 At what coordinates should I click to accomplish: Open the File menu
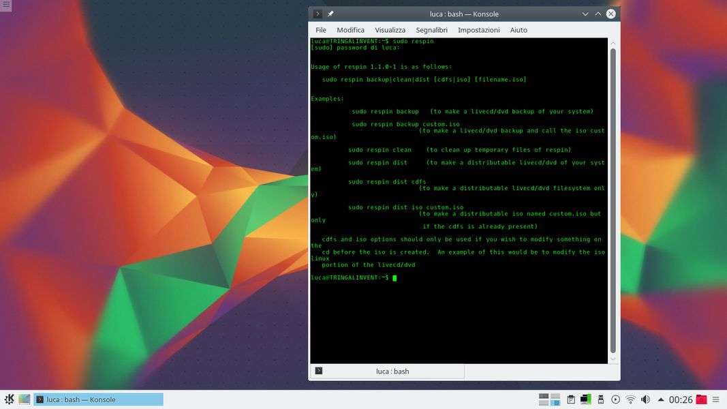pyautogui.click(x=321, y=30)
